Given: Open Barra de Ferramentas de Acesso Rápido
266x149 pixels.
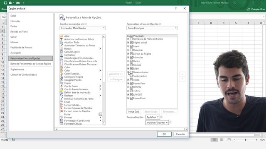Looking at the screenshot, I should tap(30, 64).
